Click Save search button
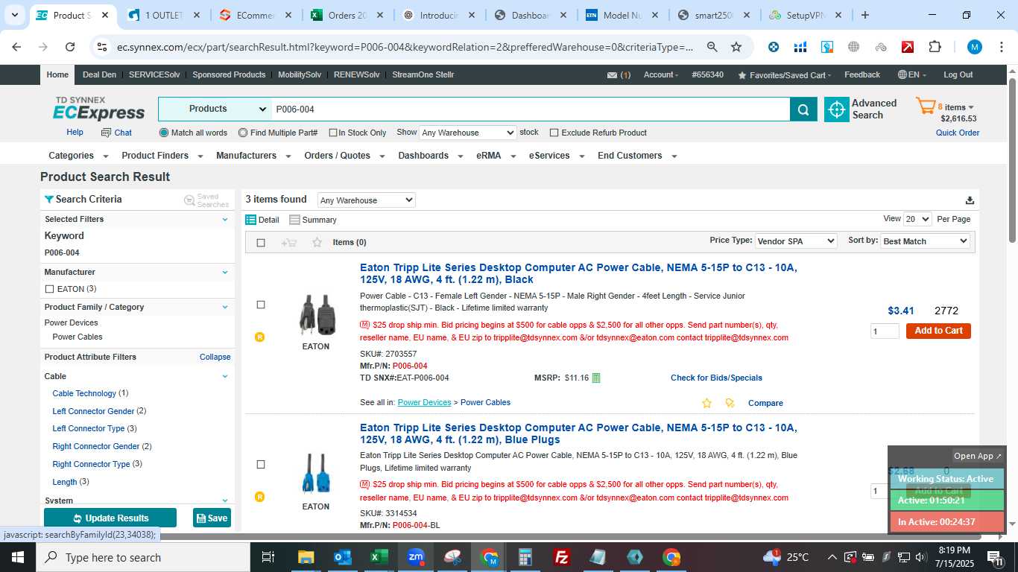The image size is (1018, 572). pos(212,518)
